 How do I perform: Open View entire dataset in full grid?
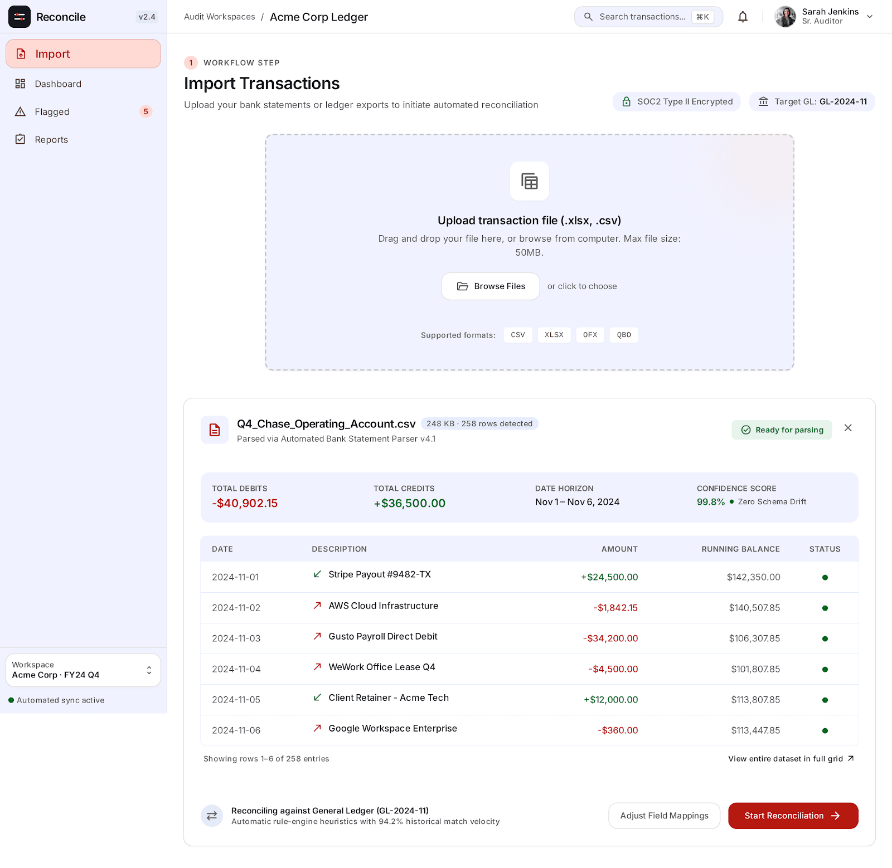point(791,759)
